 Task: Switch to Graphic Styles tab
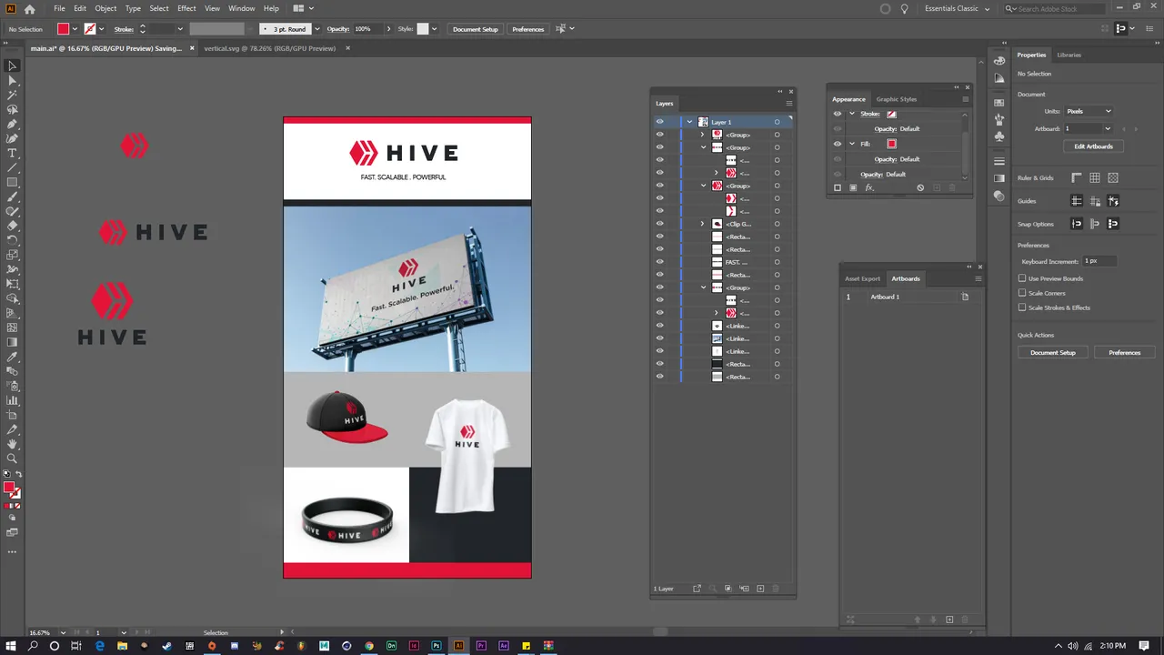[x=897, y=99]
